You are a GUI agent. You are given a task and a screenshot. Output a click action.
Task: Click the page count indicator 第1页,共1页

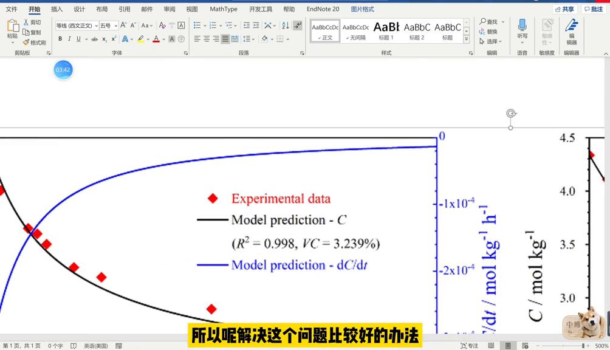(x=22, y=345)
